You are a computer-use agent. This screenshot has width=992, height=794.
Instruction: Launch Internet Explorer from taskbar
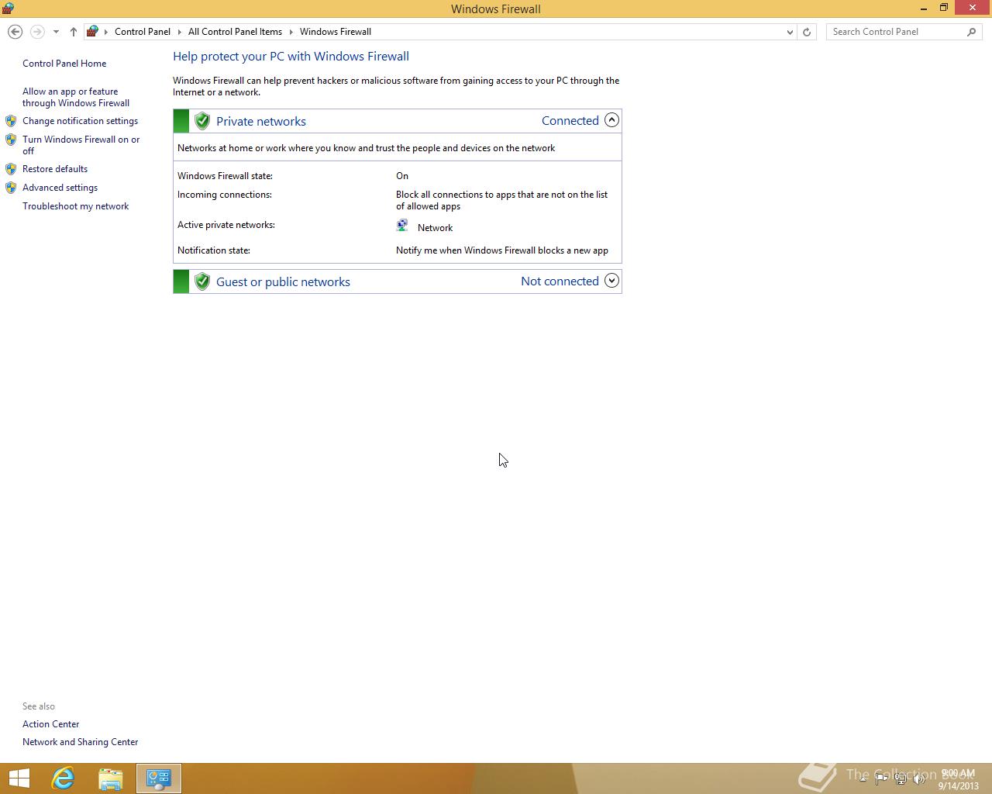point(63,778)
